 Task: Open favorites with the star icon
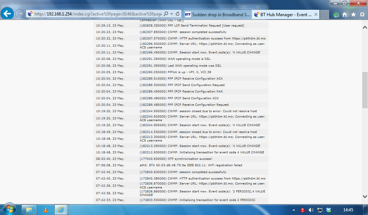[353, 14]
